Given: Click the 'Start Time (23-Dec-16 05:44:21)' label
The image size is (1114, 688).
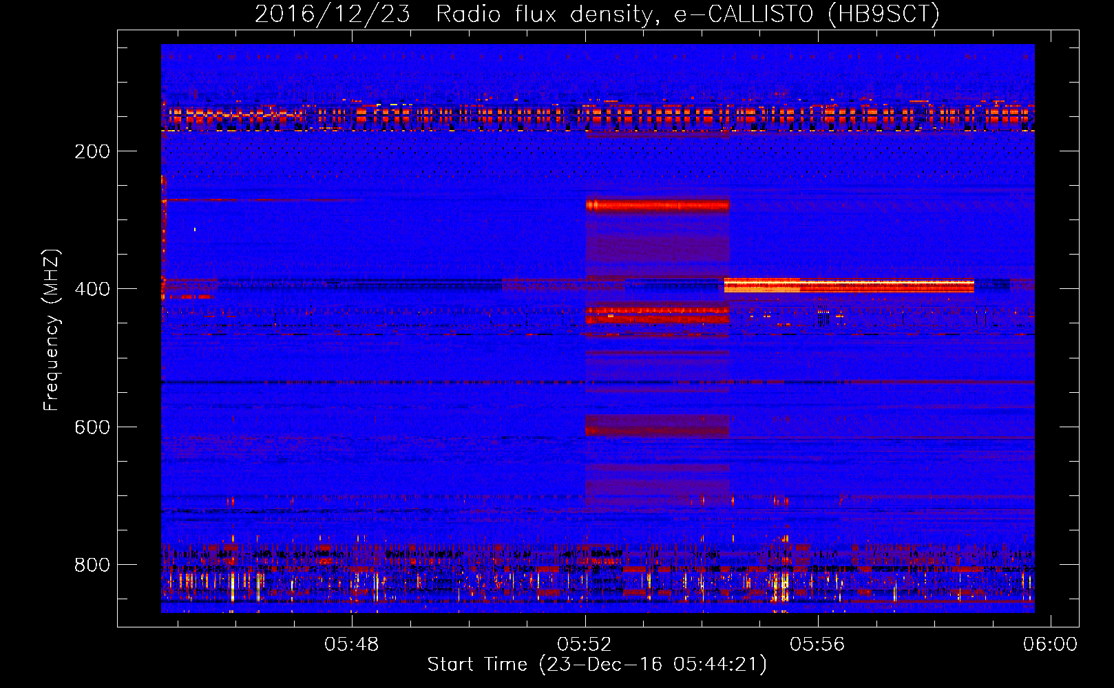Looking at the screenshot, I should [x=597, y=665].
